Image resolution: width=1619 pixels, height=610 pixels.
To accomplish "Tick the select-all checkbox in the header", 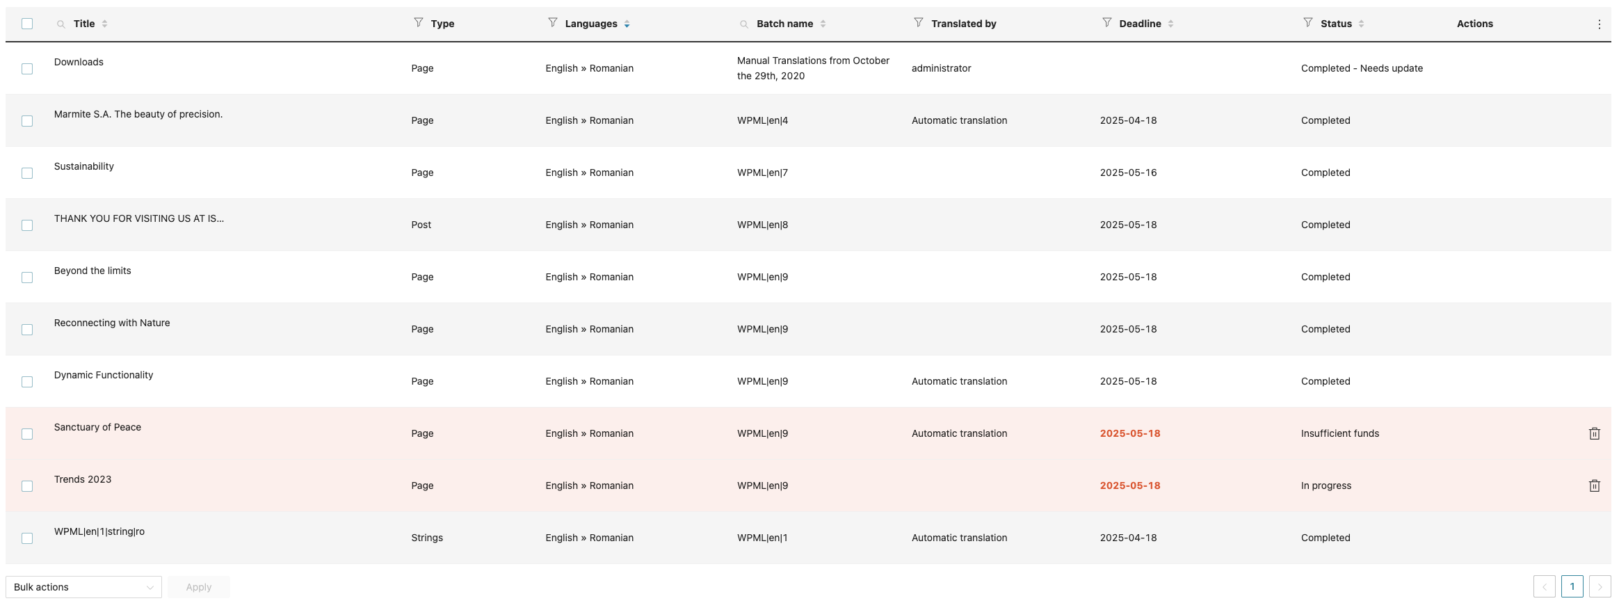I will [27, 24].
